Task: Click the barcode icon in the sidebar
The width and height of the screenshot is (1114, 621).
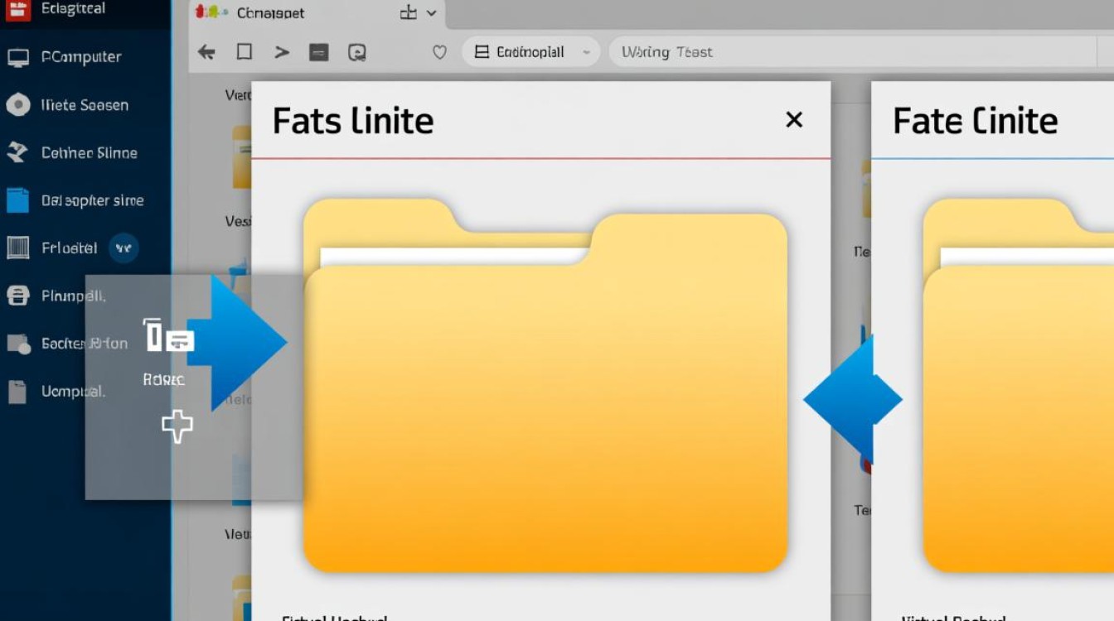Action: coord(18,248)
